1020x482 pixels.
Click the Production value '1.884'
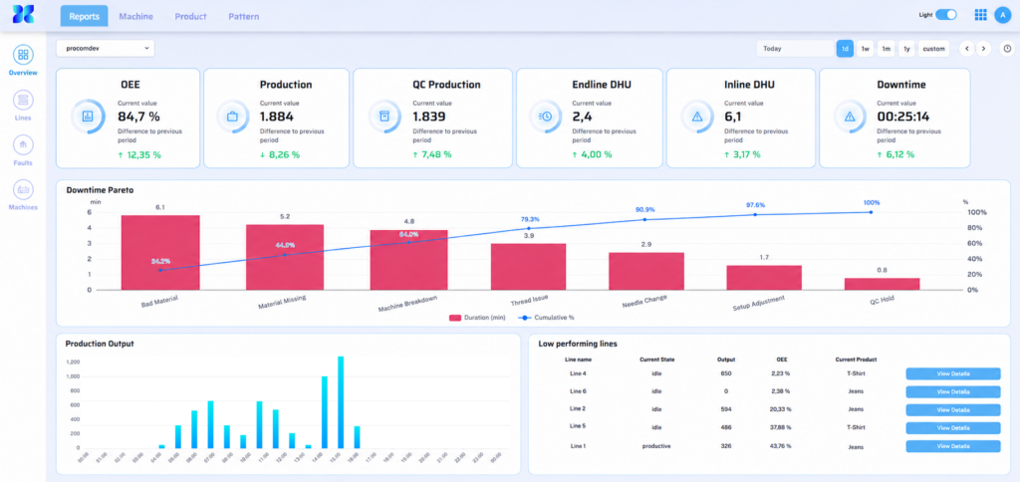(277, 118)
